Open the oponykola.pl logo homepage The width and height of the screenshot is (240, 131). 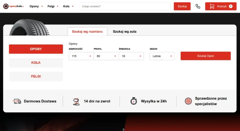[x=13, y=6]
